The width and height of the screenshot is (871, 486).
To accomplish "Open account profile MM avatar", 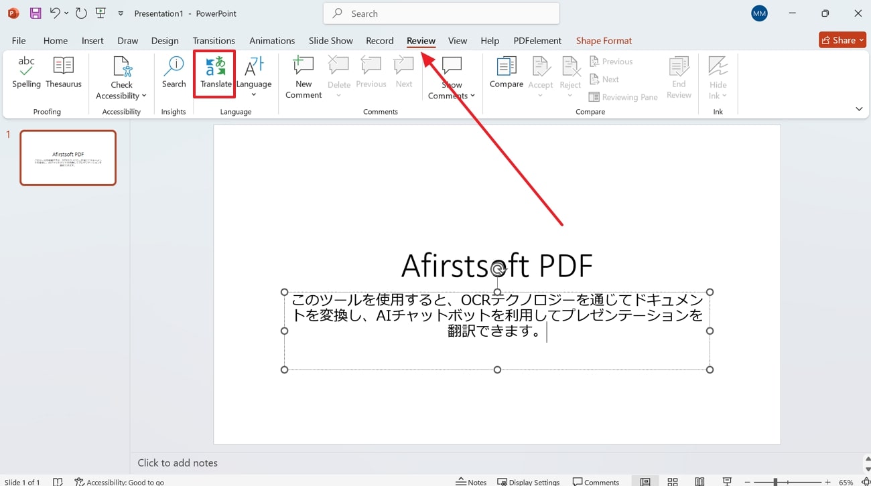I will pyautogui.click(x=759, y=13).
